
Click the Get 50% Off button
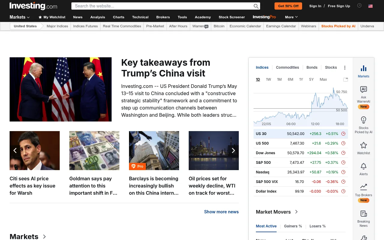coord(288,6)
